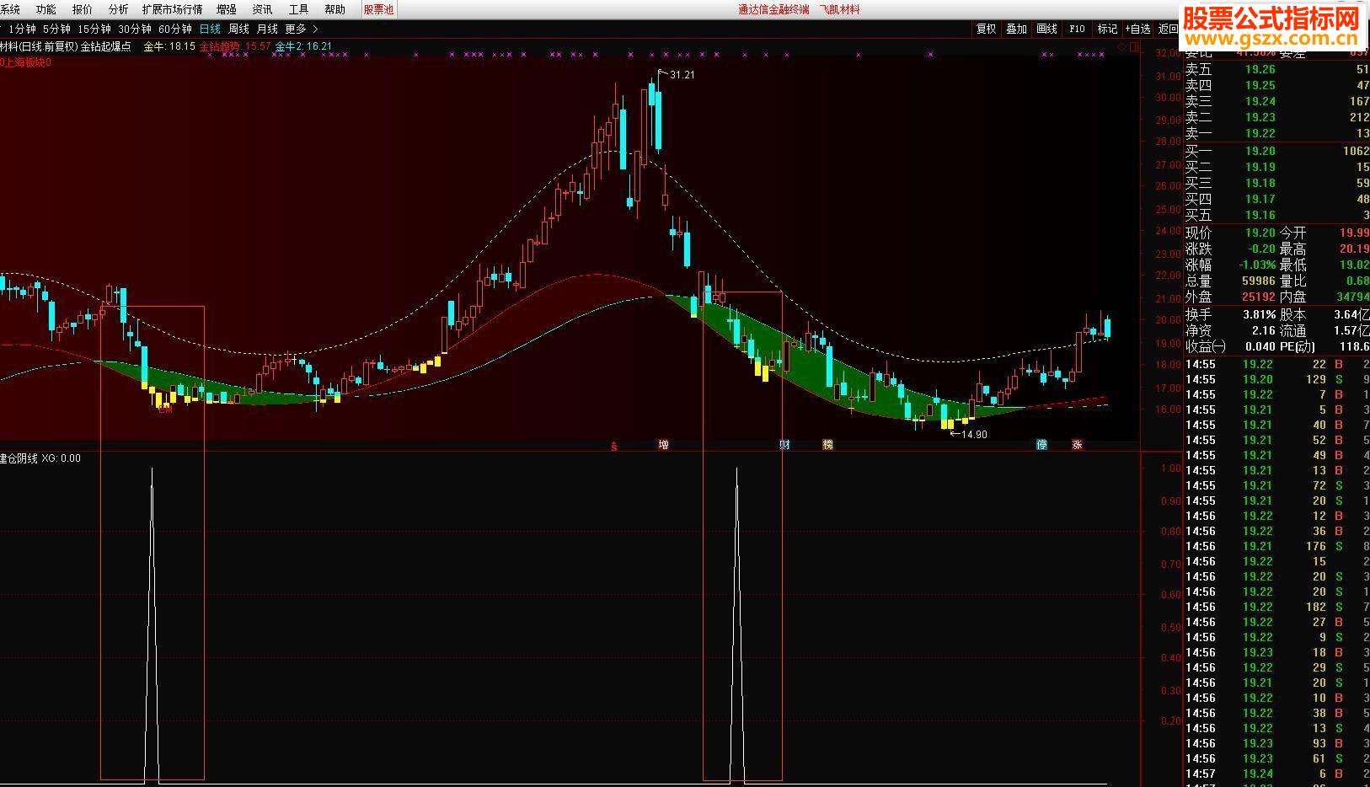Switch chart to 1分钟 period
The width and height of the screenshot is (1370, 787).
pyautogui.click(x=23, y=29)
